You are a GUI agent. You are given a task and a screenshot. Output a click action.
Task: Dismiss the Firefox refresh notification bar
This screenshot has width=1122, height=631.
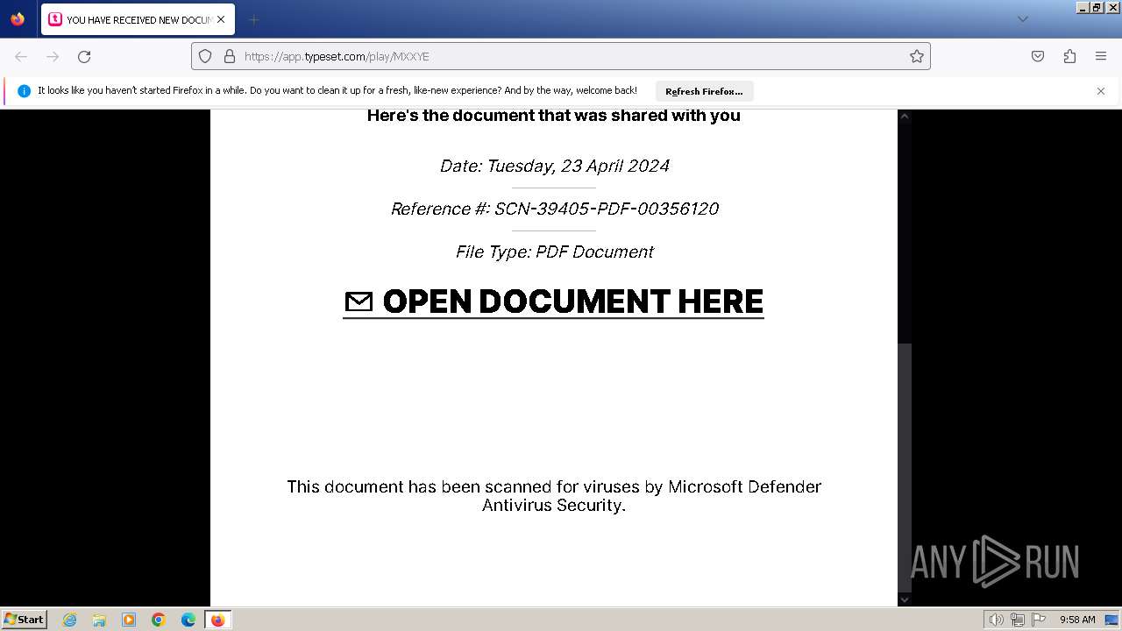pos(1101,91)
